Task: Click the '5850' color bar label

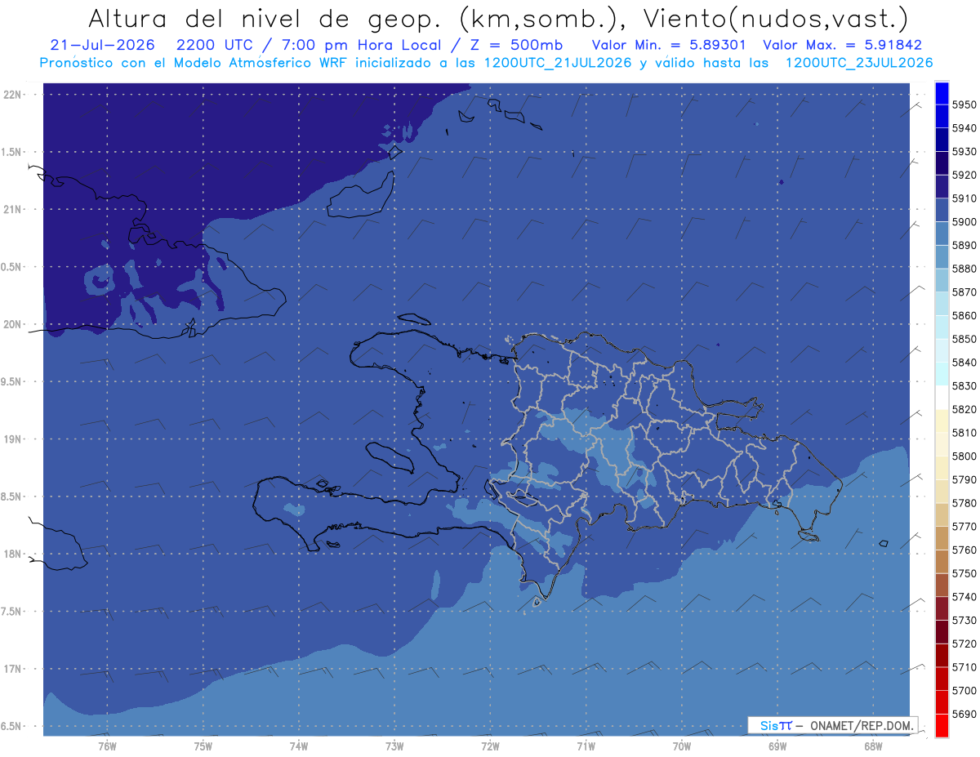Action: tap(964, 339)
